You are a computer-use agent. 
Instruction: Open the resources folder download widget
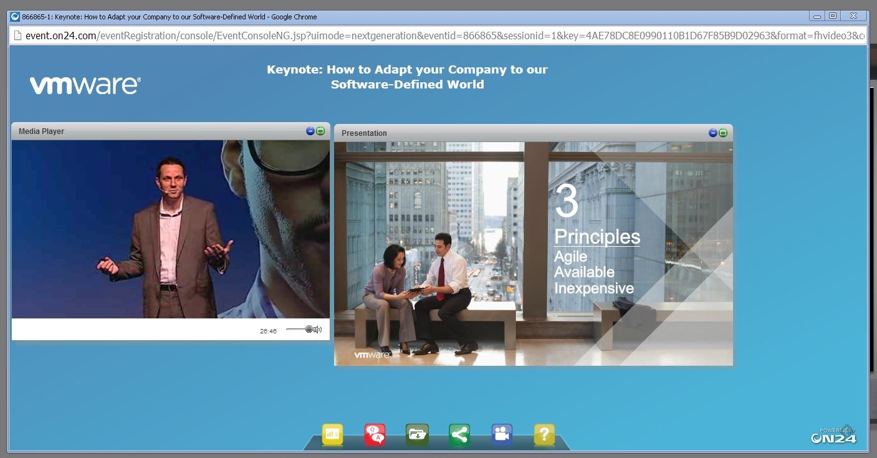click(x=417, y=434)
